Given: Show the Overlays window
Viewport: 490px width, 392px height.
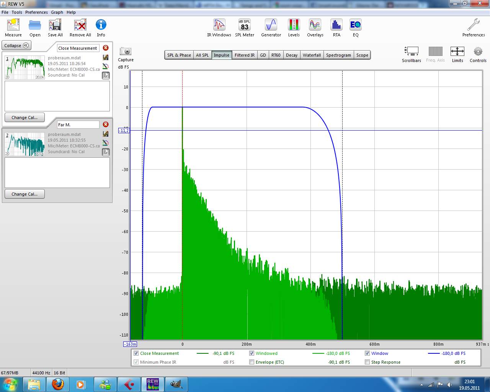Looking at the screenshot, I should 315,28.
